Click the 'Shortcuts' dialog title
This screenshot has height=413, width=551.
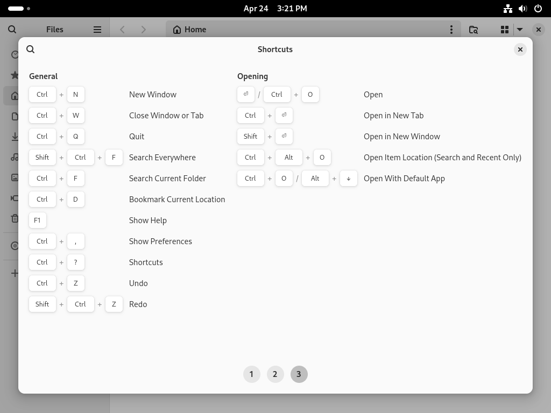[275, 49]
